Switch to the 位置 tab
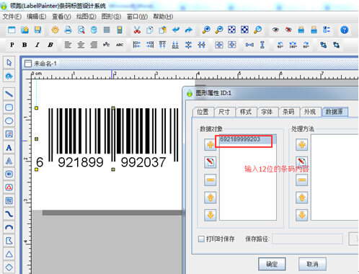Screen dimensions: 359x274 point(203,112)
